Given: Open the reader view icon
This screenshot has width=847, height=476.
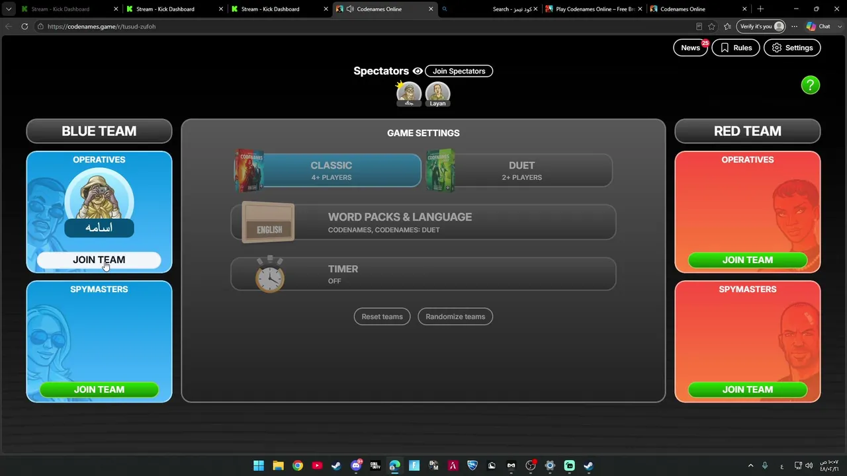Looking at the screenshot, I should click(x=699, y=26).
